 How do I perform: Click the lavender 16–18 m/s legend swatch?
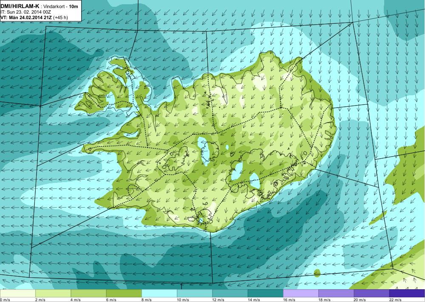pos(301,293)
